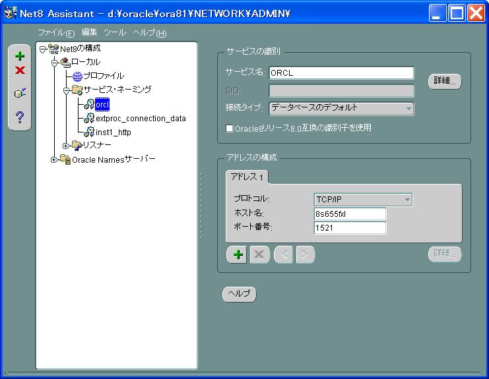Select ローカル label in the tree
The height and width of the screenshot is (379, 489).
pyautogui.click(x=86, y=62)
